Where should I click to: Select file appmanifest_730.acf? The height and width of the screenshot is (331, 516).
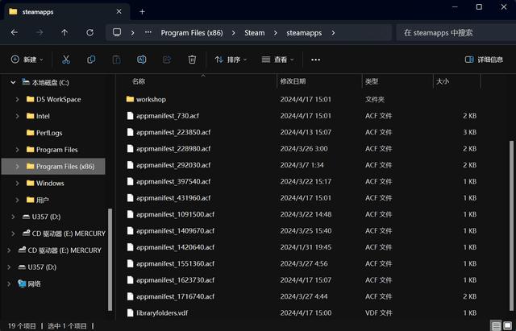click(x=301, y=116)
